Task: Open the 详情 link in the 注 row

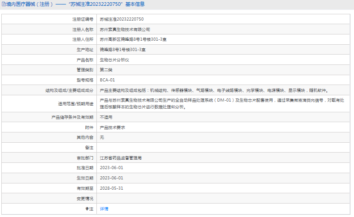Action: coord(104,209)
